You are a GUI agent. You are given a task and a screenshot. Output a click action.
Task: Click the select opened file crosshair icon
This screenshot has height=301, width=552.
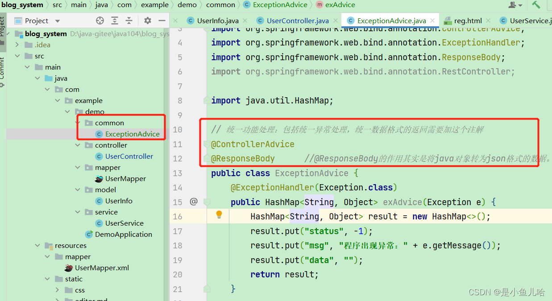100,21
